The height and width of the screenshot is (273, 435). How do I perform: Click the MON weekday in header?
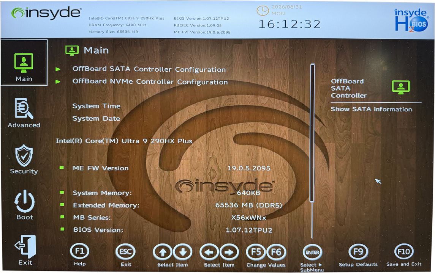pos(278,14)
